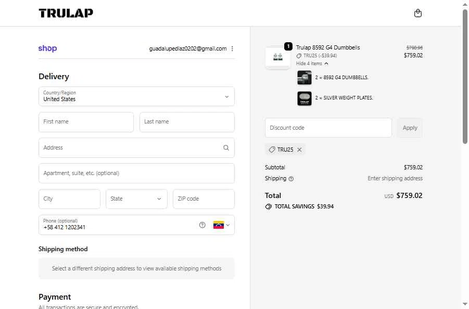Click the TRU25 (-$39.94) discount line
Viewport: 469px width, 309px height.
(x=317, y=56)
